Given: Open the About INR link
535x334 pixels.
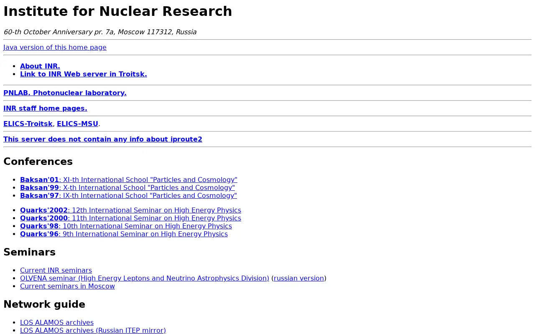Looking at the screenshot, I should pyautogui.click(x=40, y=66).
